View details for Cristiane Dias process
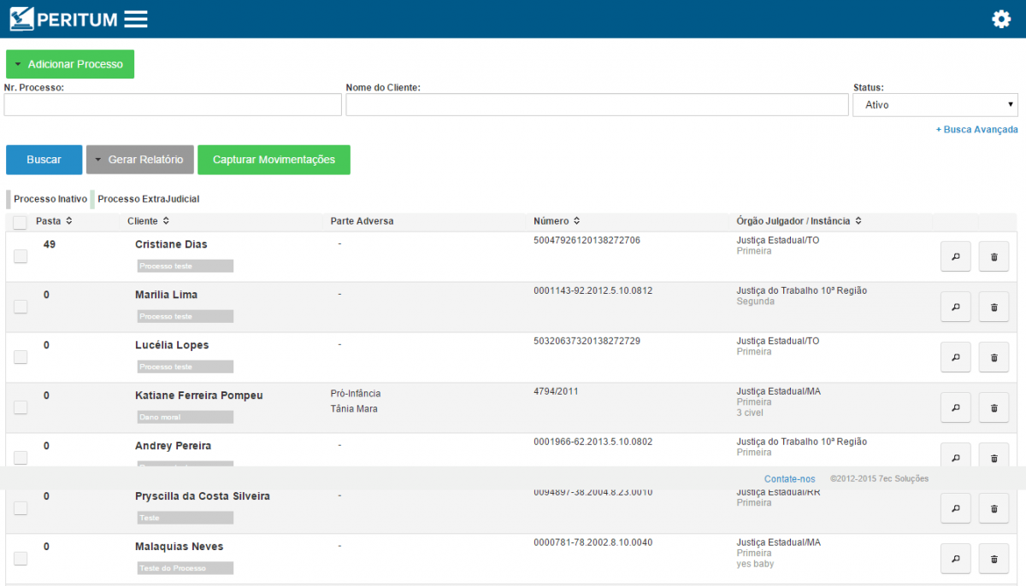Image resolution: width=1026 pixels, height=586 pixels. click(955, 256)
